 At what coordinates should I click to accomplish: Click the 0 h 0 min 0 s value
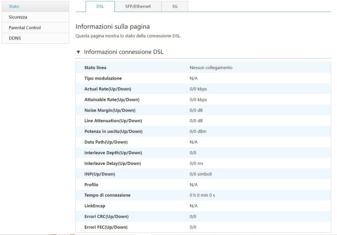tap(202, 195)
